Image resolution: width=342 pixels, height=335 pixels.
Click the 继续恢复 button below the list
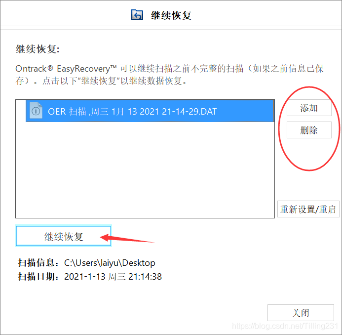(x=64, y=236)
